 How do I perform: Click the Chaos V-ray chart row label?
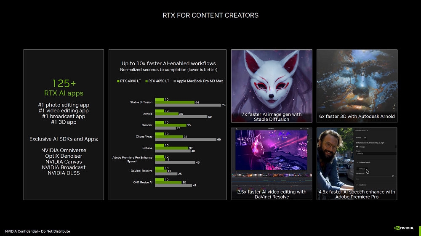[144, 136]
